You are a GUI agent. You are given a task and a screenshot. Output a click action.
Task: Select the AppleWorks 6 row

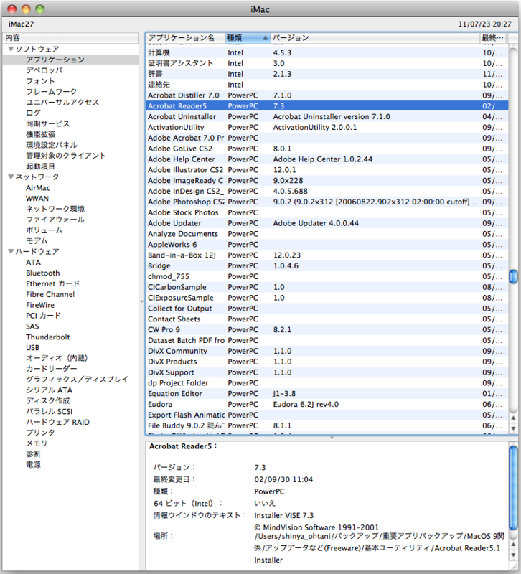[327, 244]
